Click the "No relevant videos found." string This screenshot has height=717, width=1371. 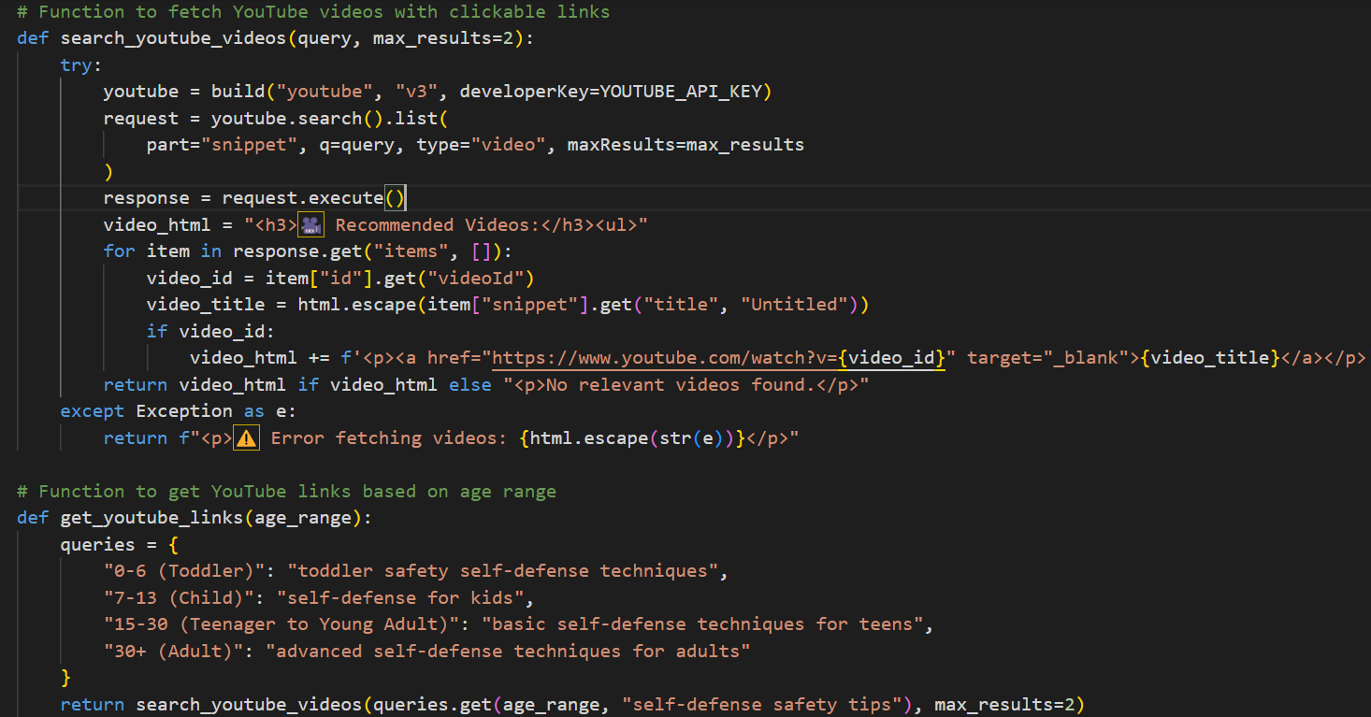coord(685,385)
